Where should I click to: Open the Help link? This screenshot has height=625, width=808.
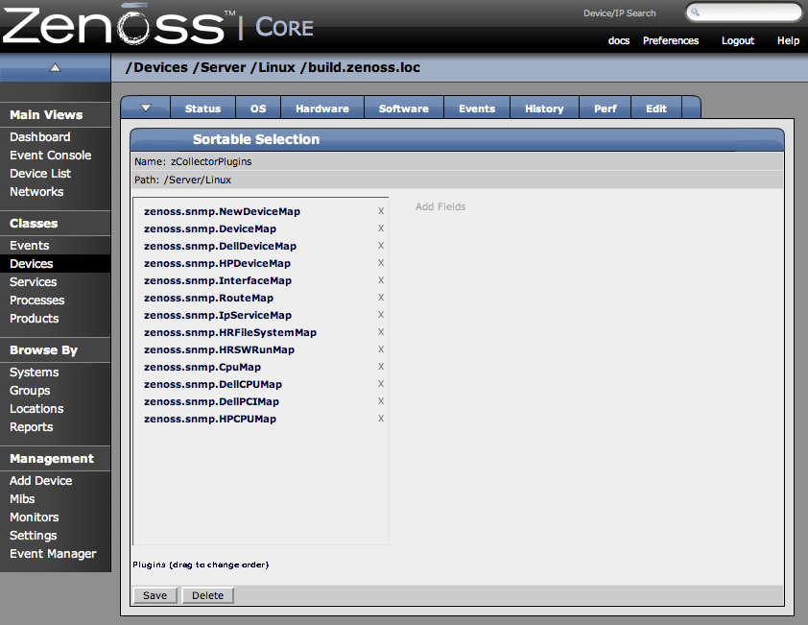pyautogui.click(x=788, y=40)
